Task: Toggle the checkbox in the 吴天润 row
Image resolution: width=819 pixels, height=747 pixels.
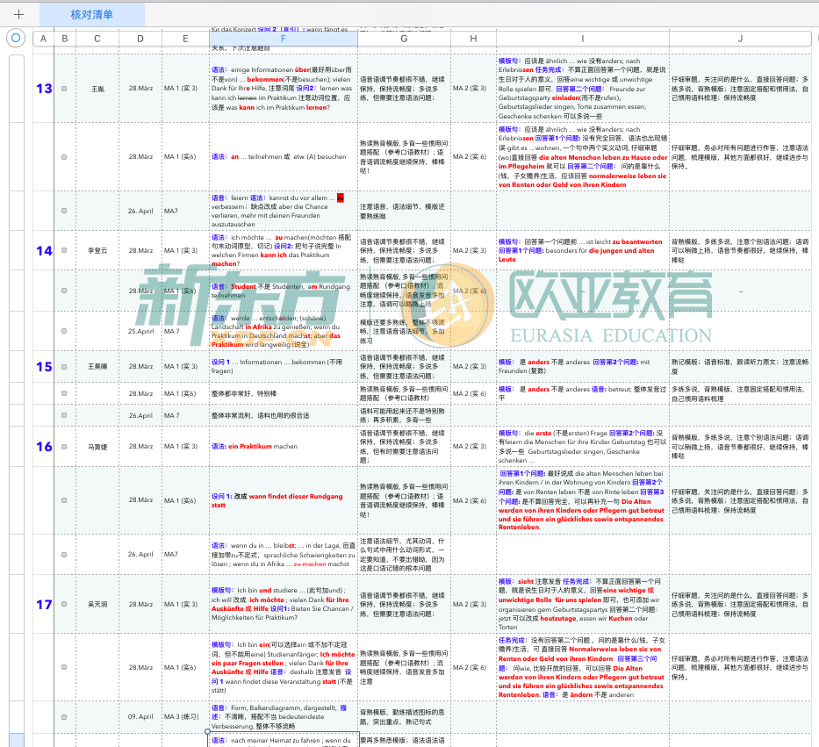Action: point(64,604)
